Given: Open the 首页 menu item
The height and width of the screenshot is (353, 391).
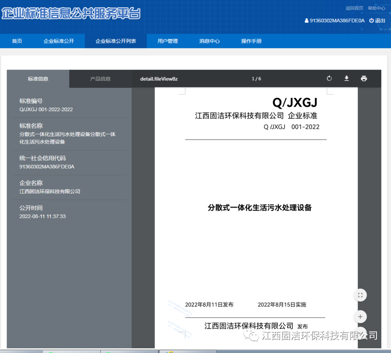Looking at the screenshot, I should [17, 41].
